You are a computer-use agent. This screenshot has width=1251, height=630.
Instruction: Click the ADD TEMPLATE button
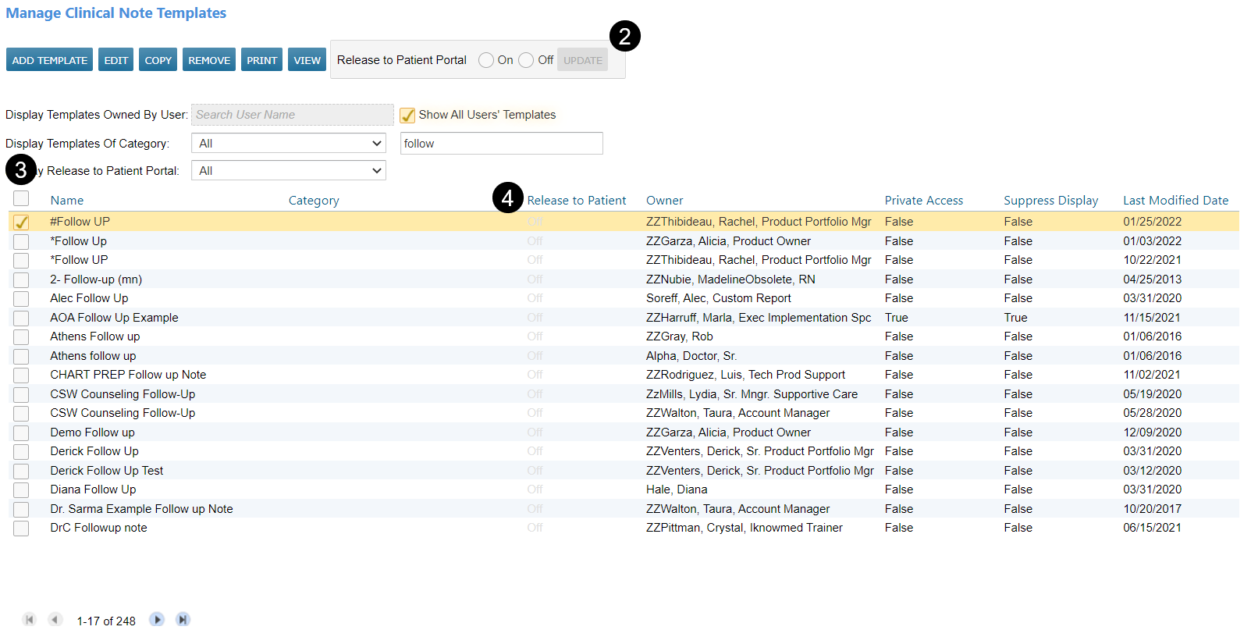(x=49, y=60)
